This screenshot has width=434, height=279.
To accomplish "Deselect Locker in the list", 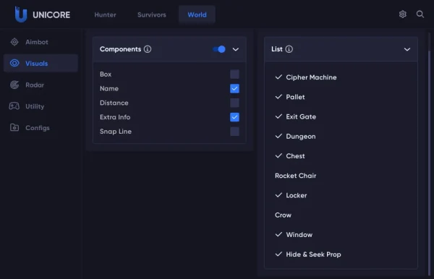I will [341, 195].
